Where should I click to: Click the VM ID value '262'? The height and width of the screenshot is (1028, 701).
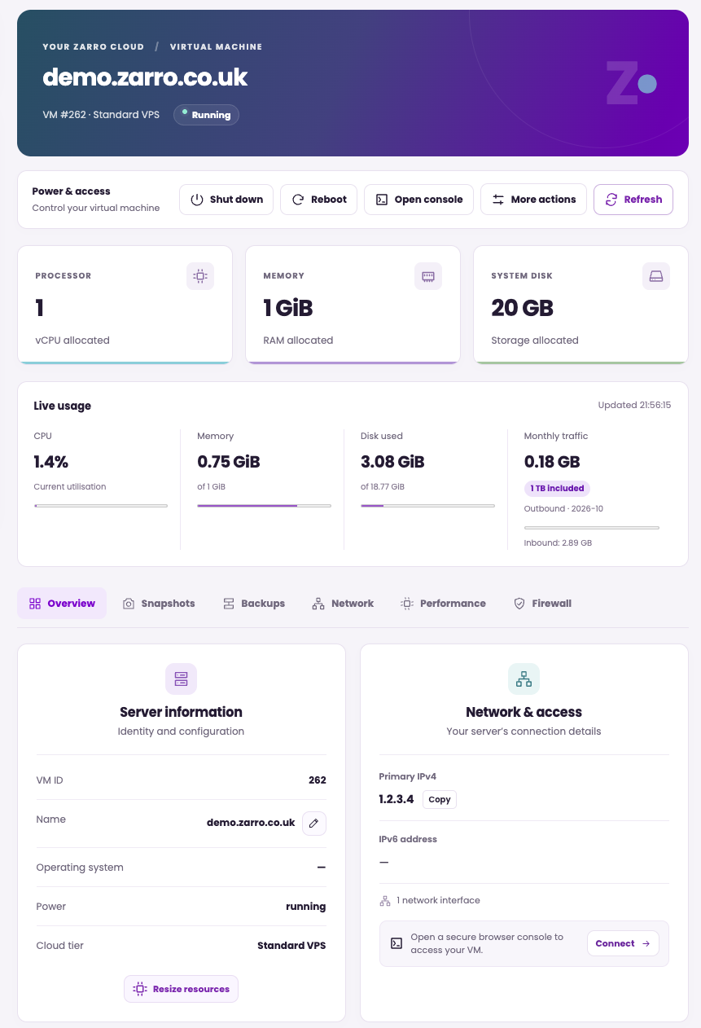click(318, 780)
